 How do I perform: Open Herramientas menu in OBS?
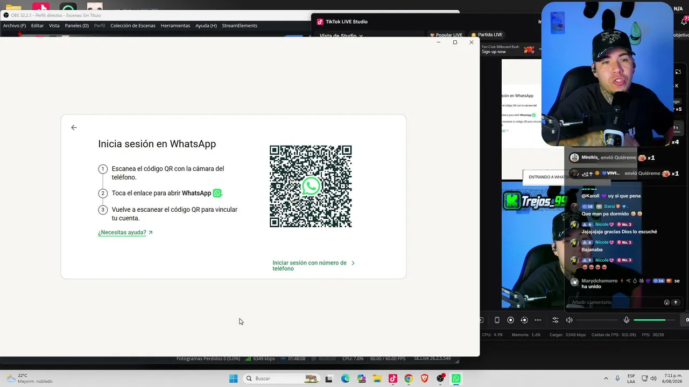pos(175,25)
